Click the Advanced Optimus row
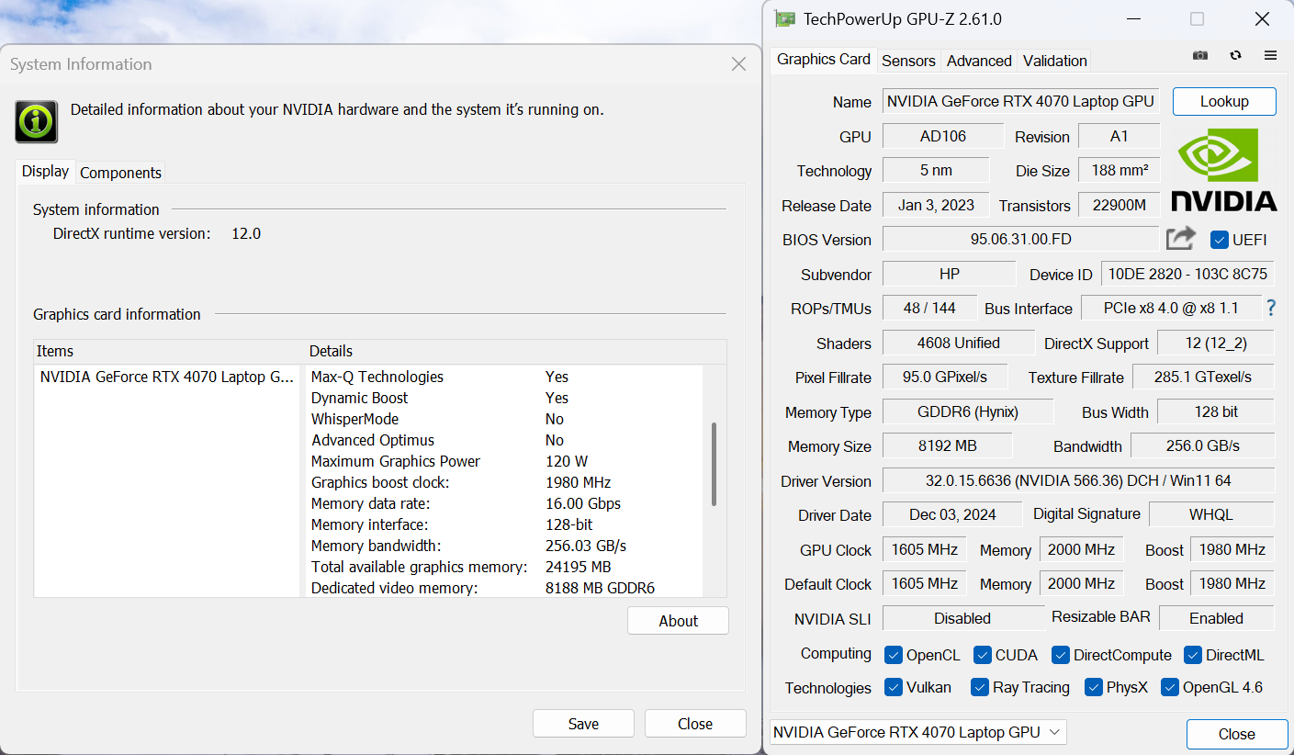The height and width of the screenshot is (755, 1294). coord(504,440)
